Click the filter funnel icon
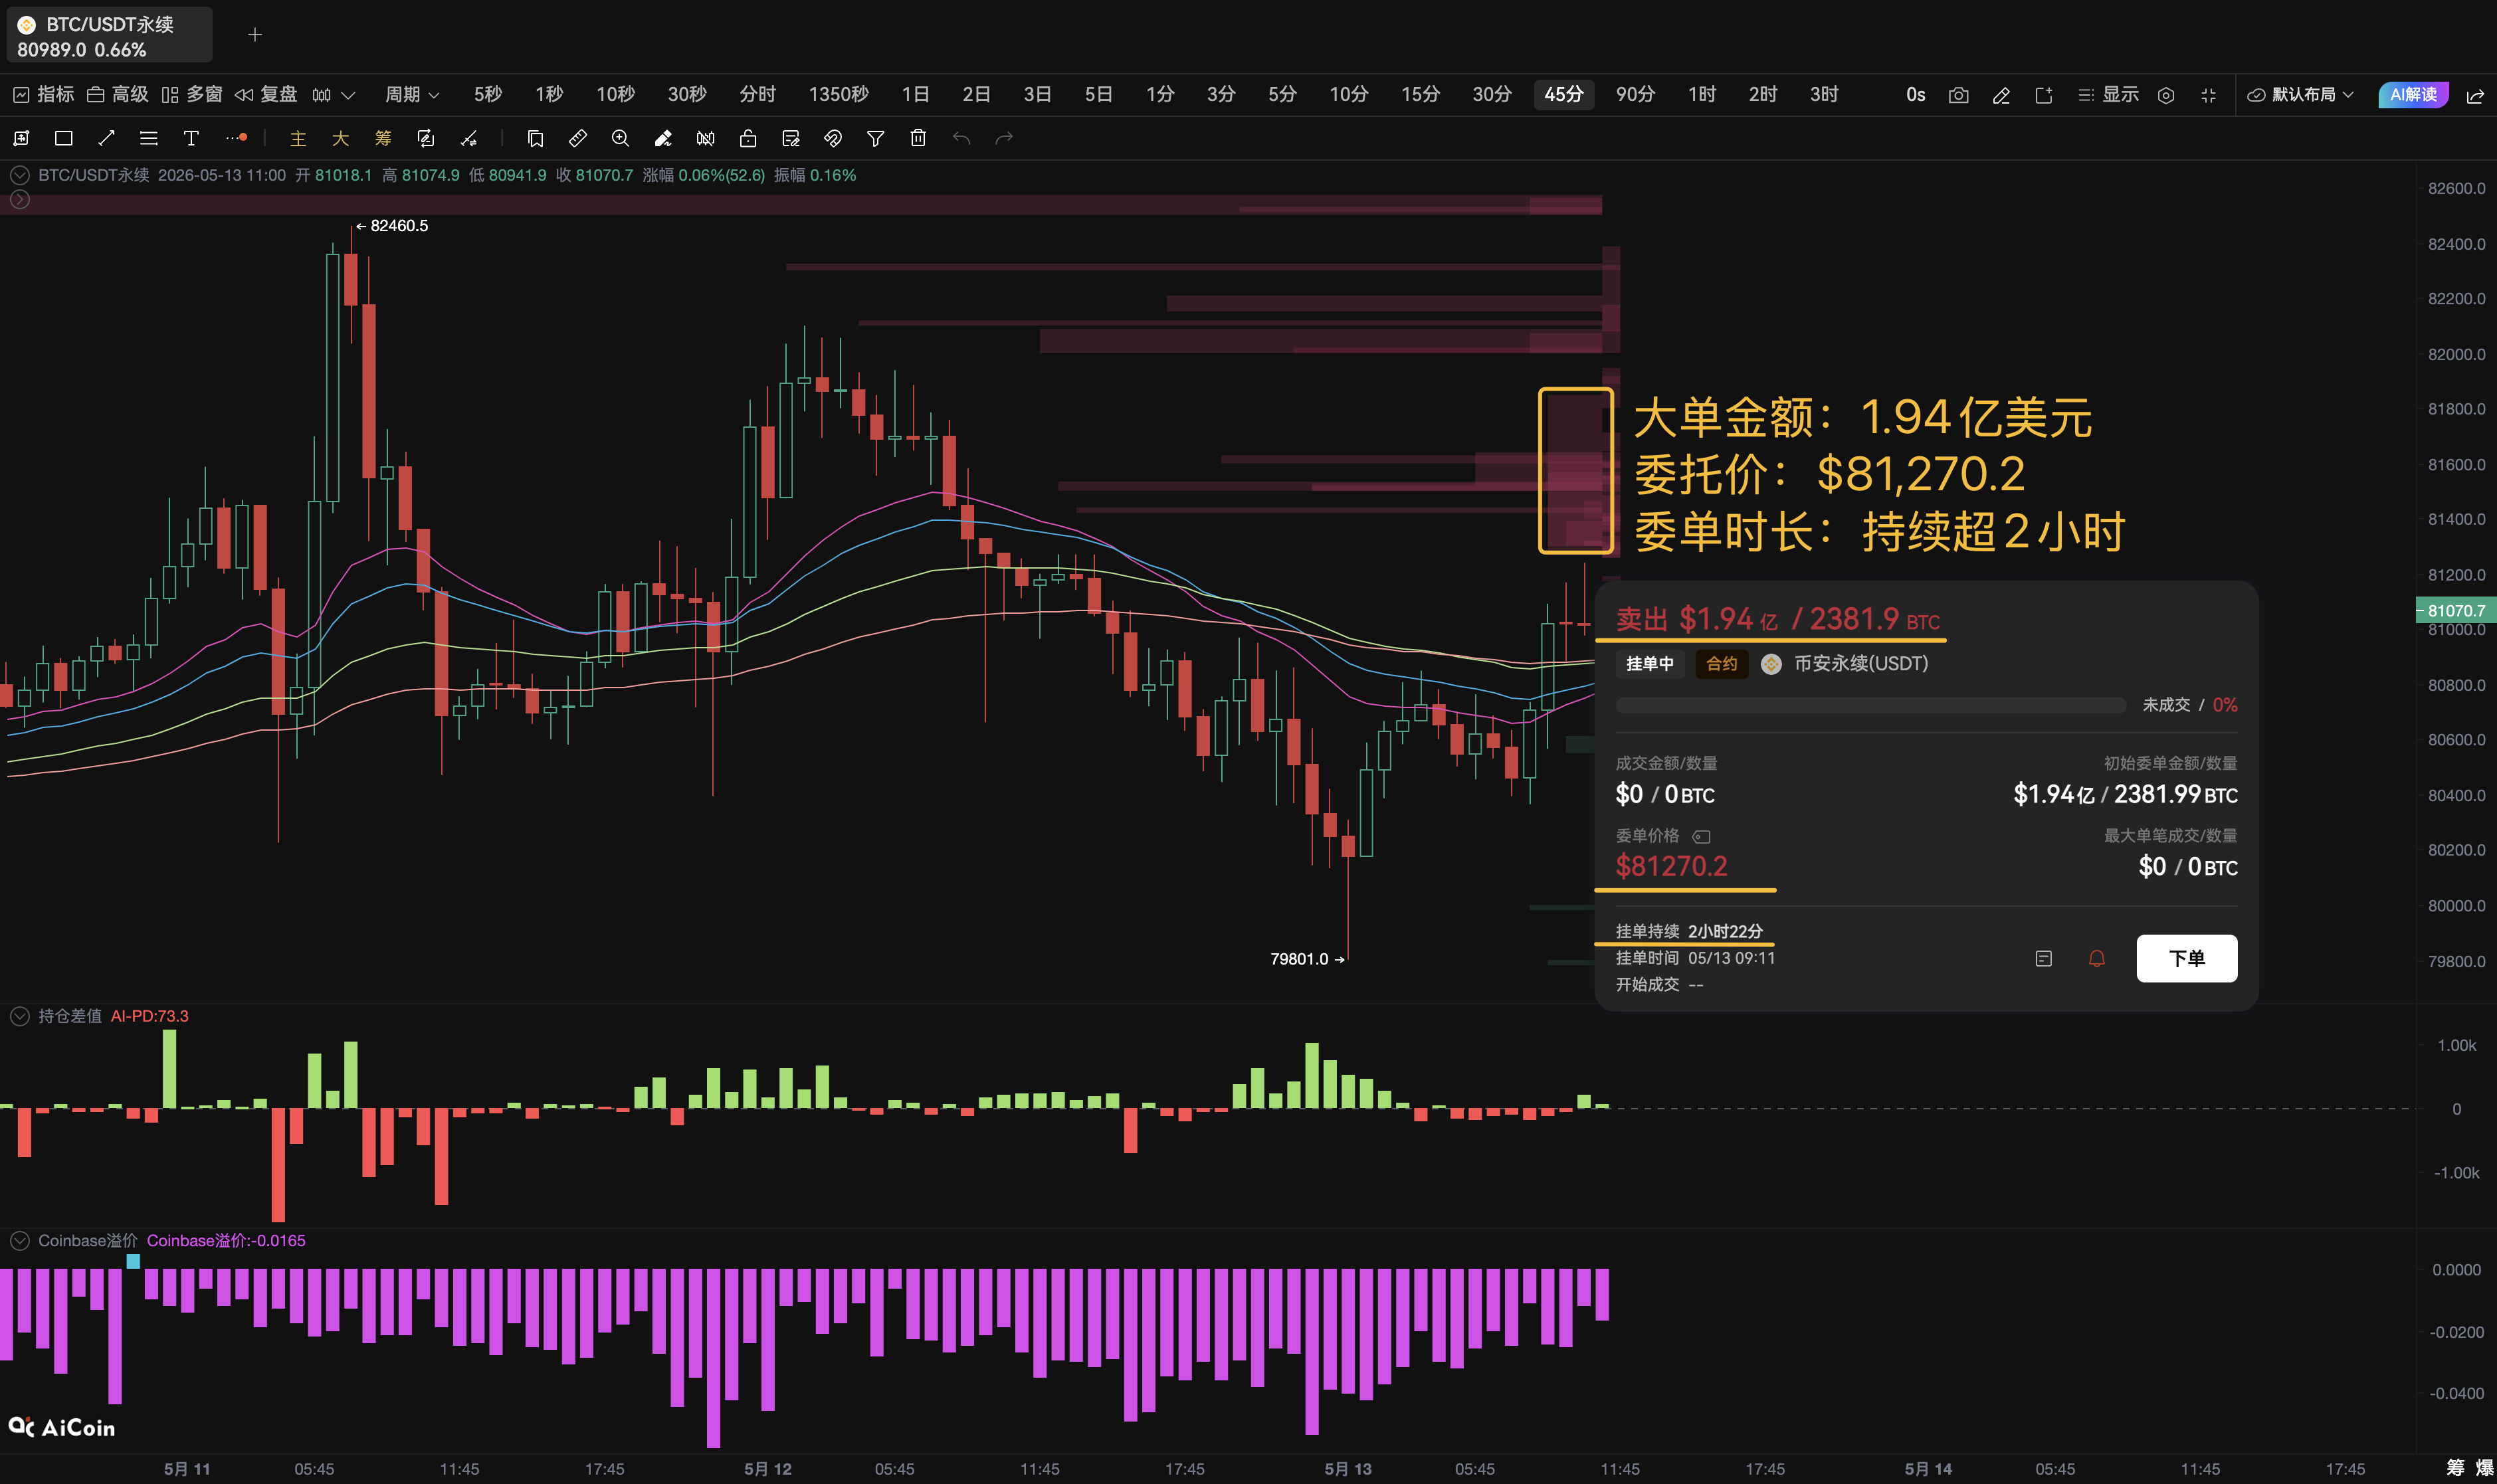This screenshot has width=2497, height=1484. [x=875, y=138]
